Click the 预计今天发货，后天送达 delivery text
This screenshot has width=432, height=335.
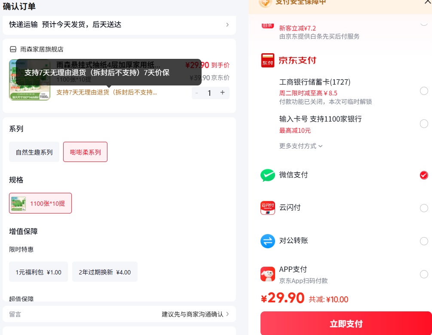tap(82, 24)
